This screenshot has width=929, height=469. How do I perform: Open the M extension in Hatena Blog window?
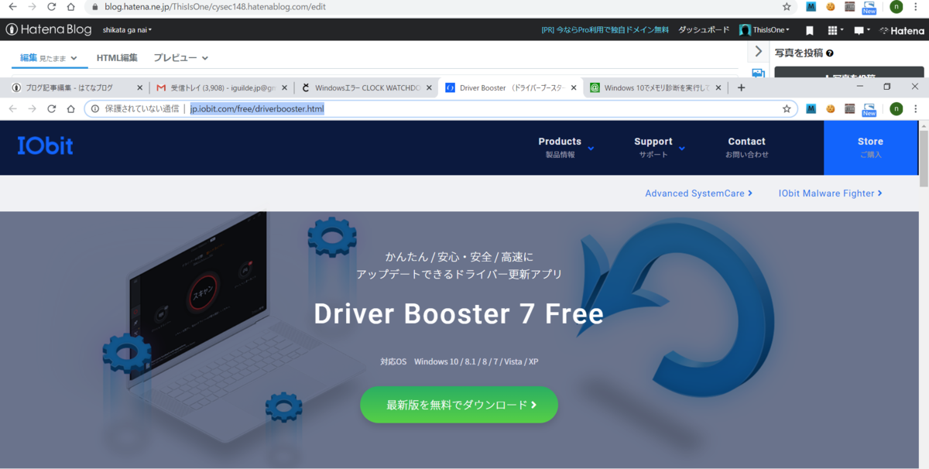[811, 6]
